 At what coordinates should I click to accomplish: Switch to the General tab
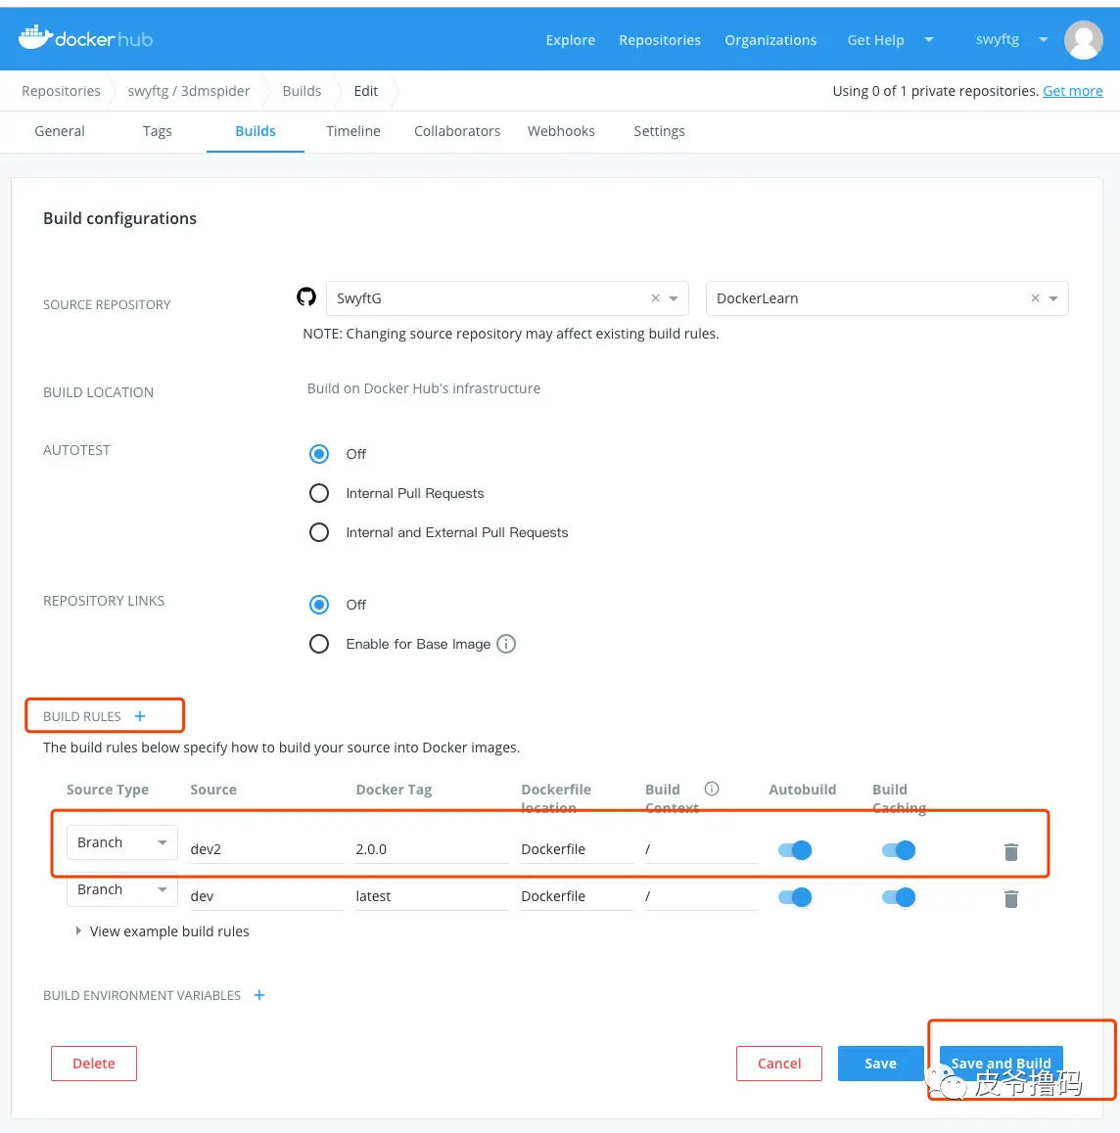click(x=60, y=131)
